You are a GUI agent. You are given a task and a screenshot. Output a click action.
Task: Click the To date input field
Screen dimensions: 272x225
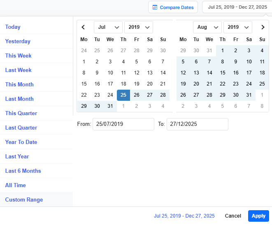click(197, 124)
